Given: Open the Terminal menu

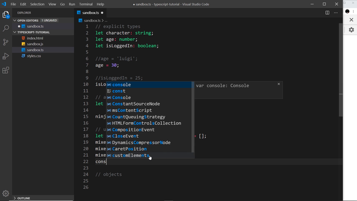Looking at the screenshot, I should (x=86, y=4).
